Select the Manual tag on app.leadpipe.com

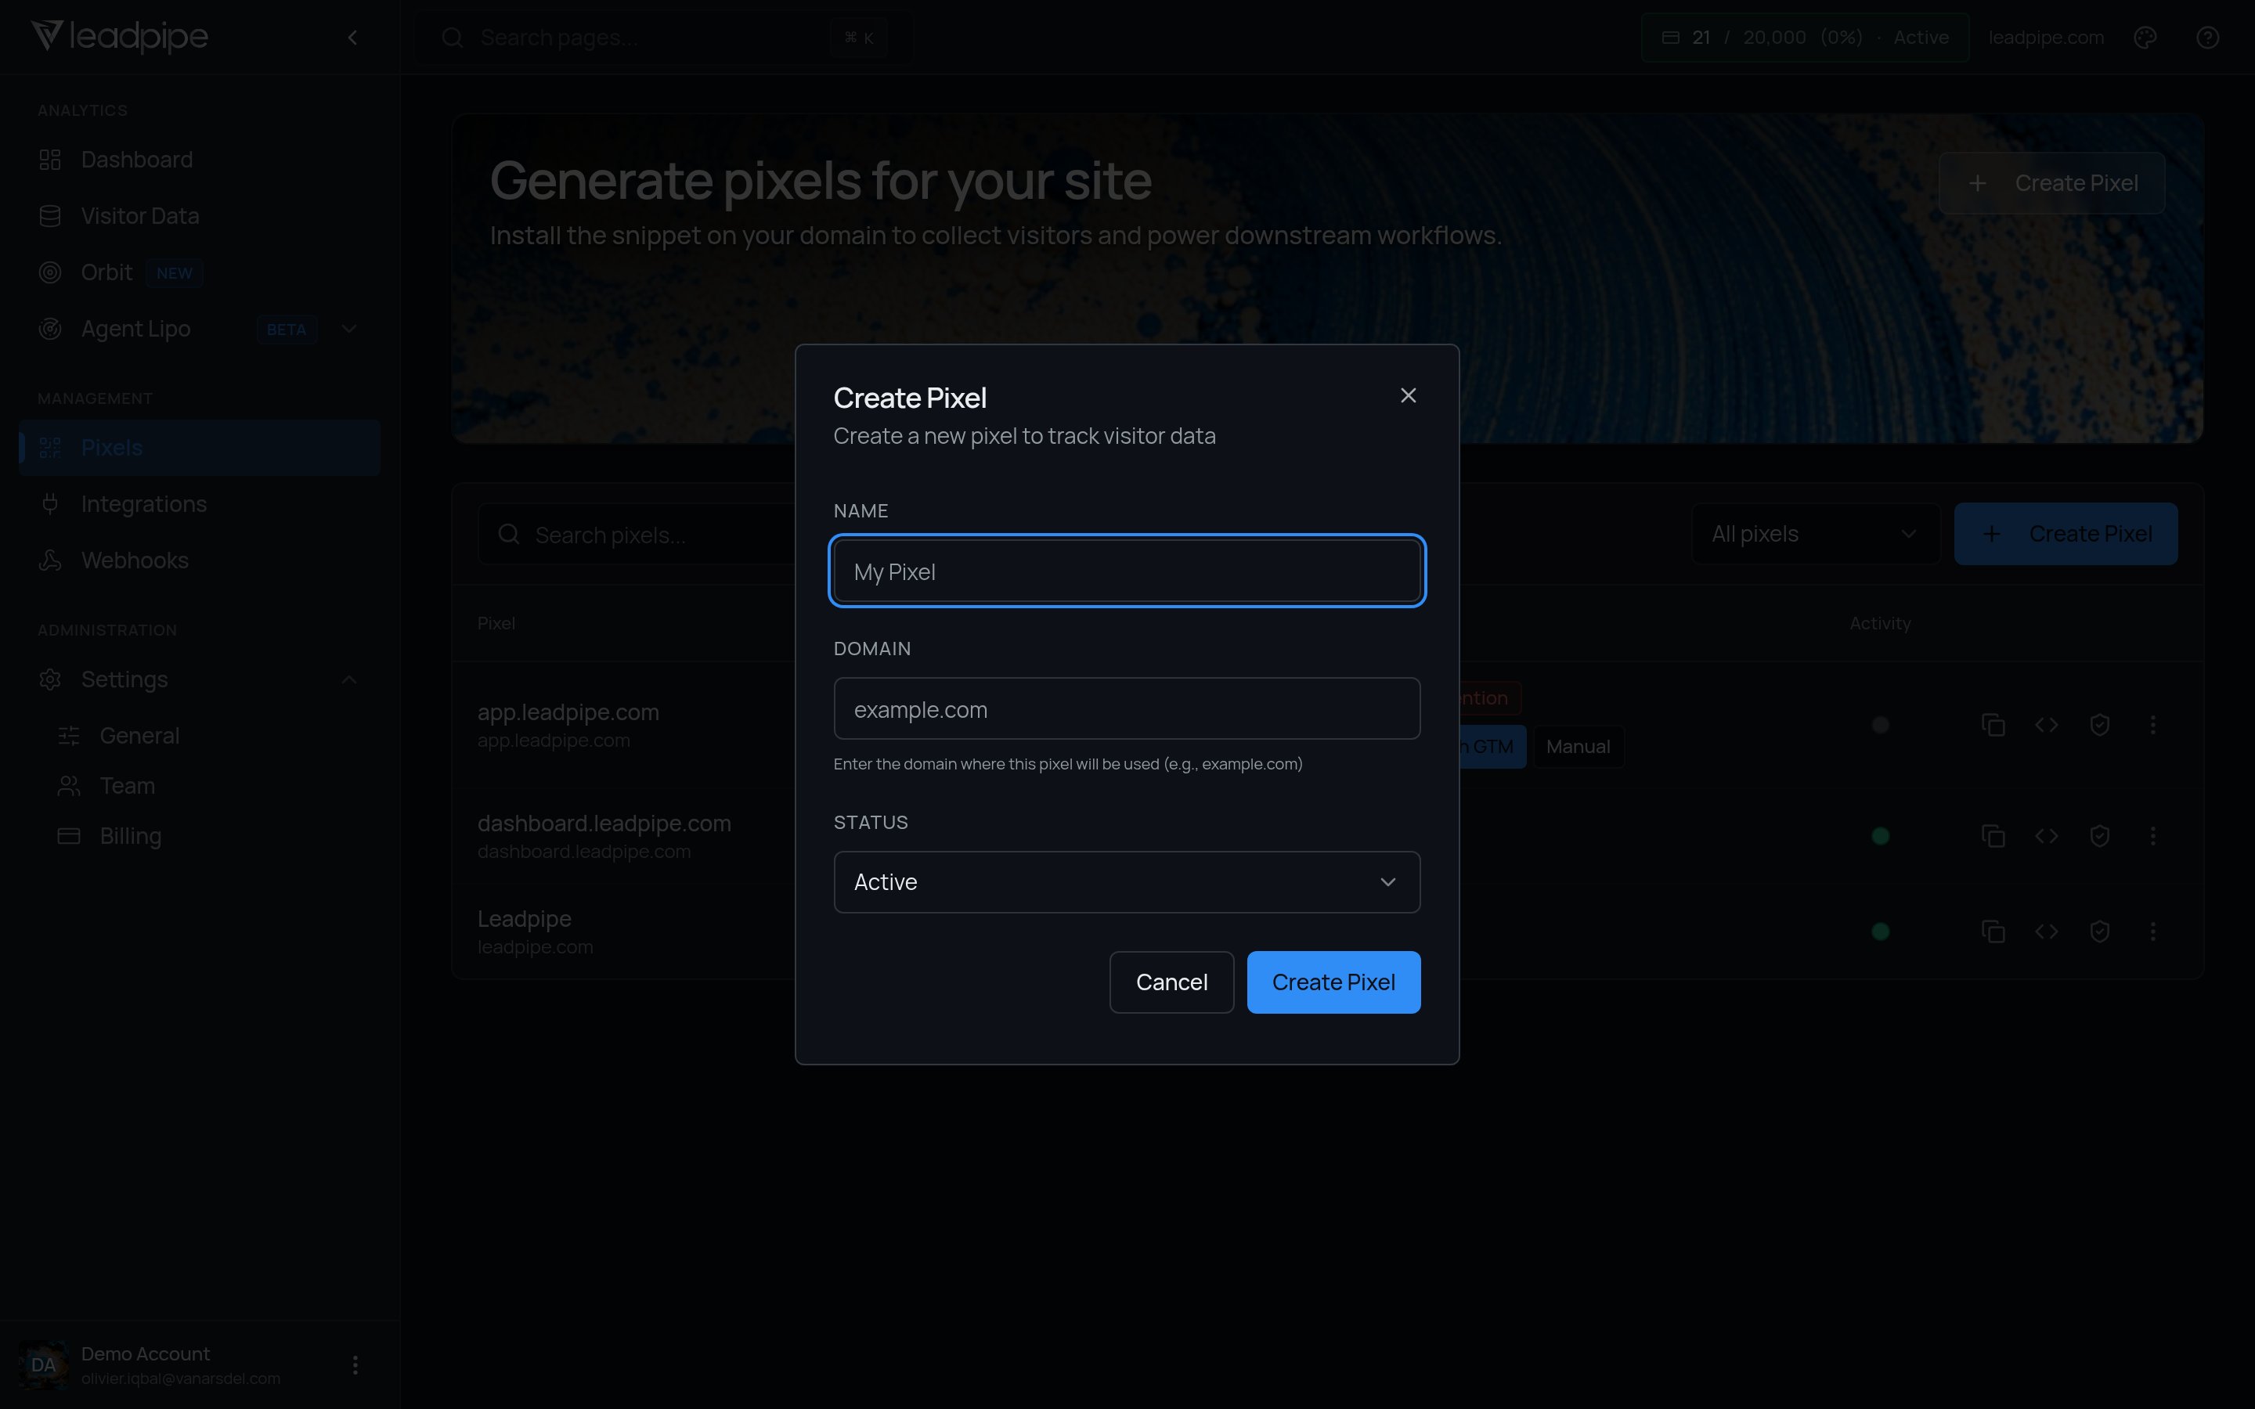pyautogui.click(x=1578, y=747)
